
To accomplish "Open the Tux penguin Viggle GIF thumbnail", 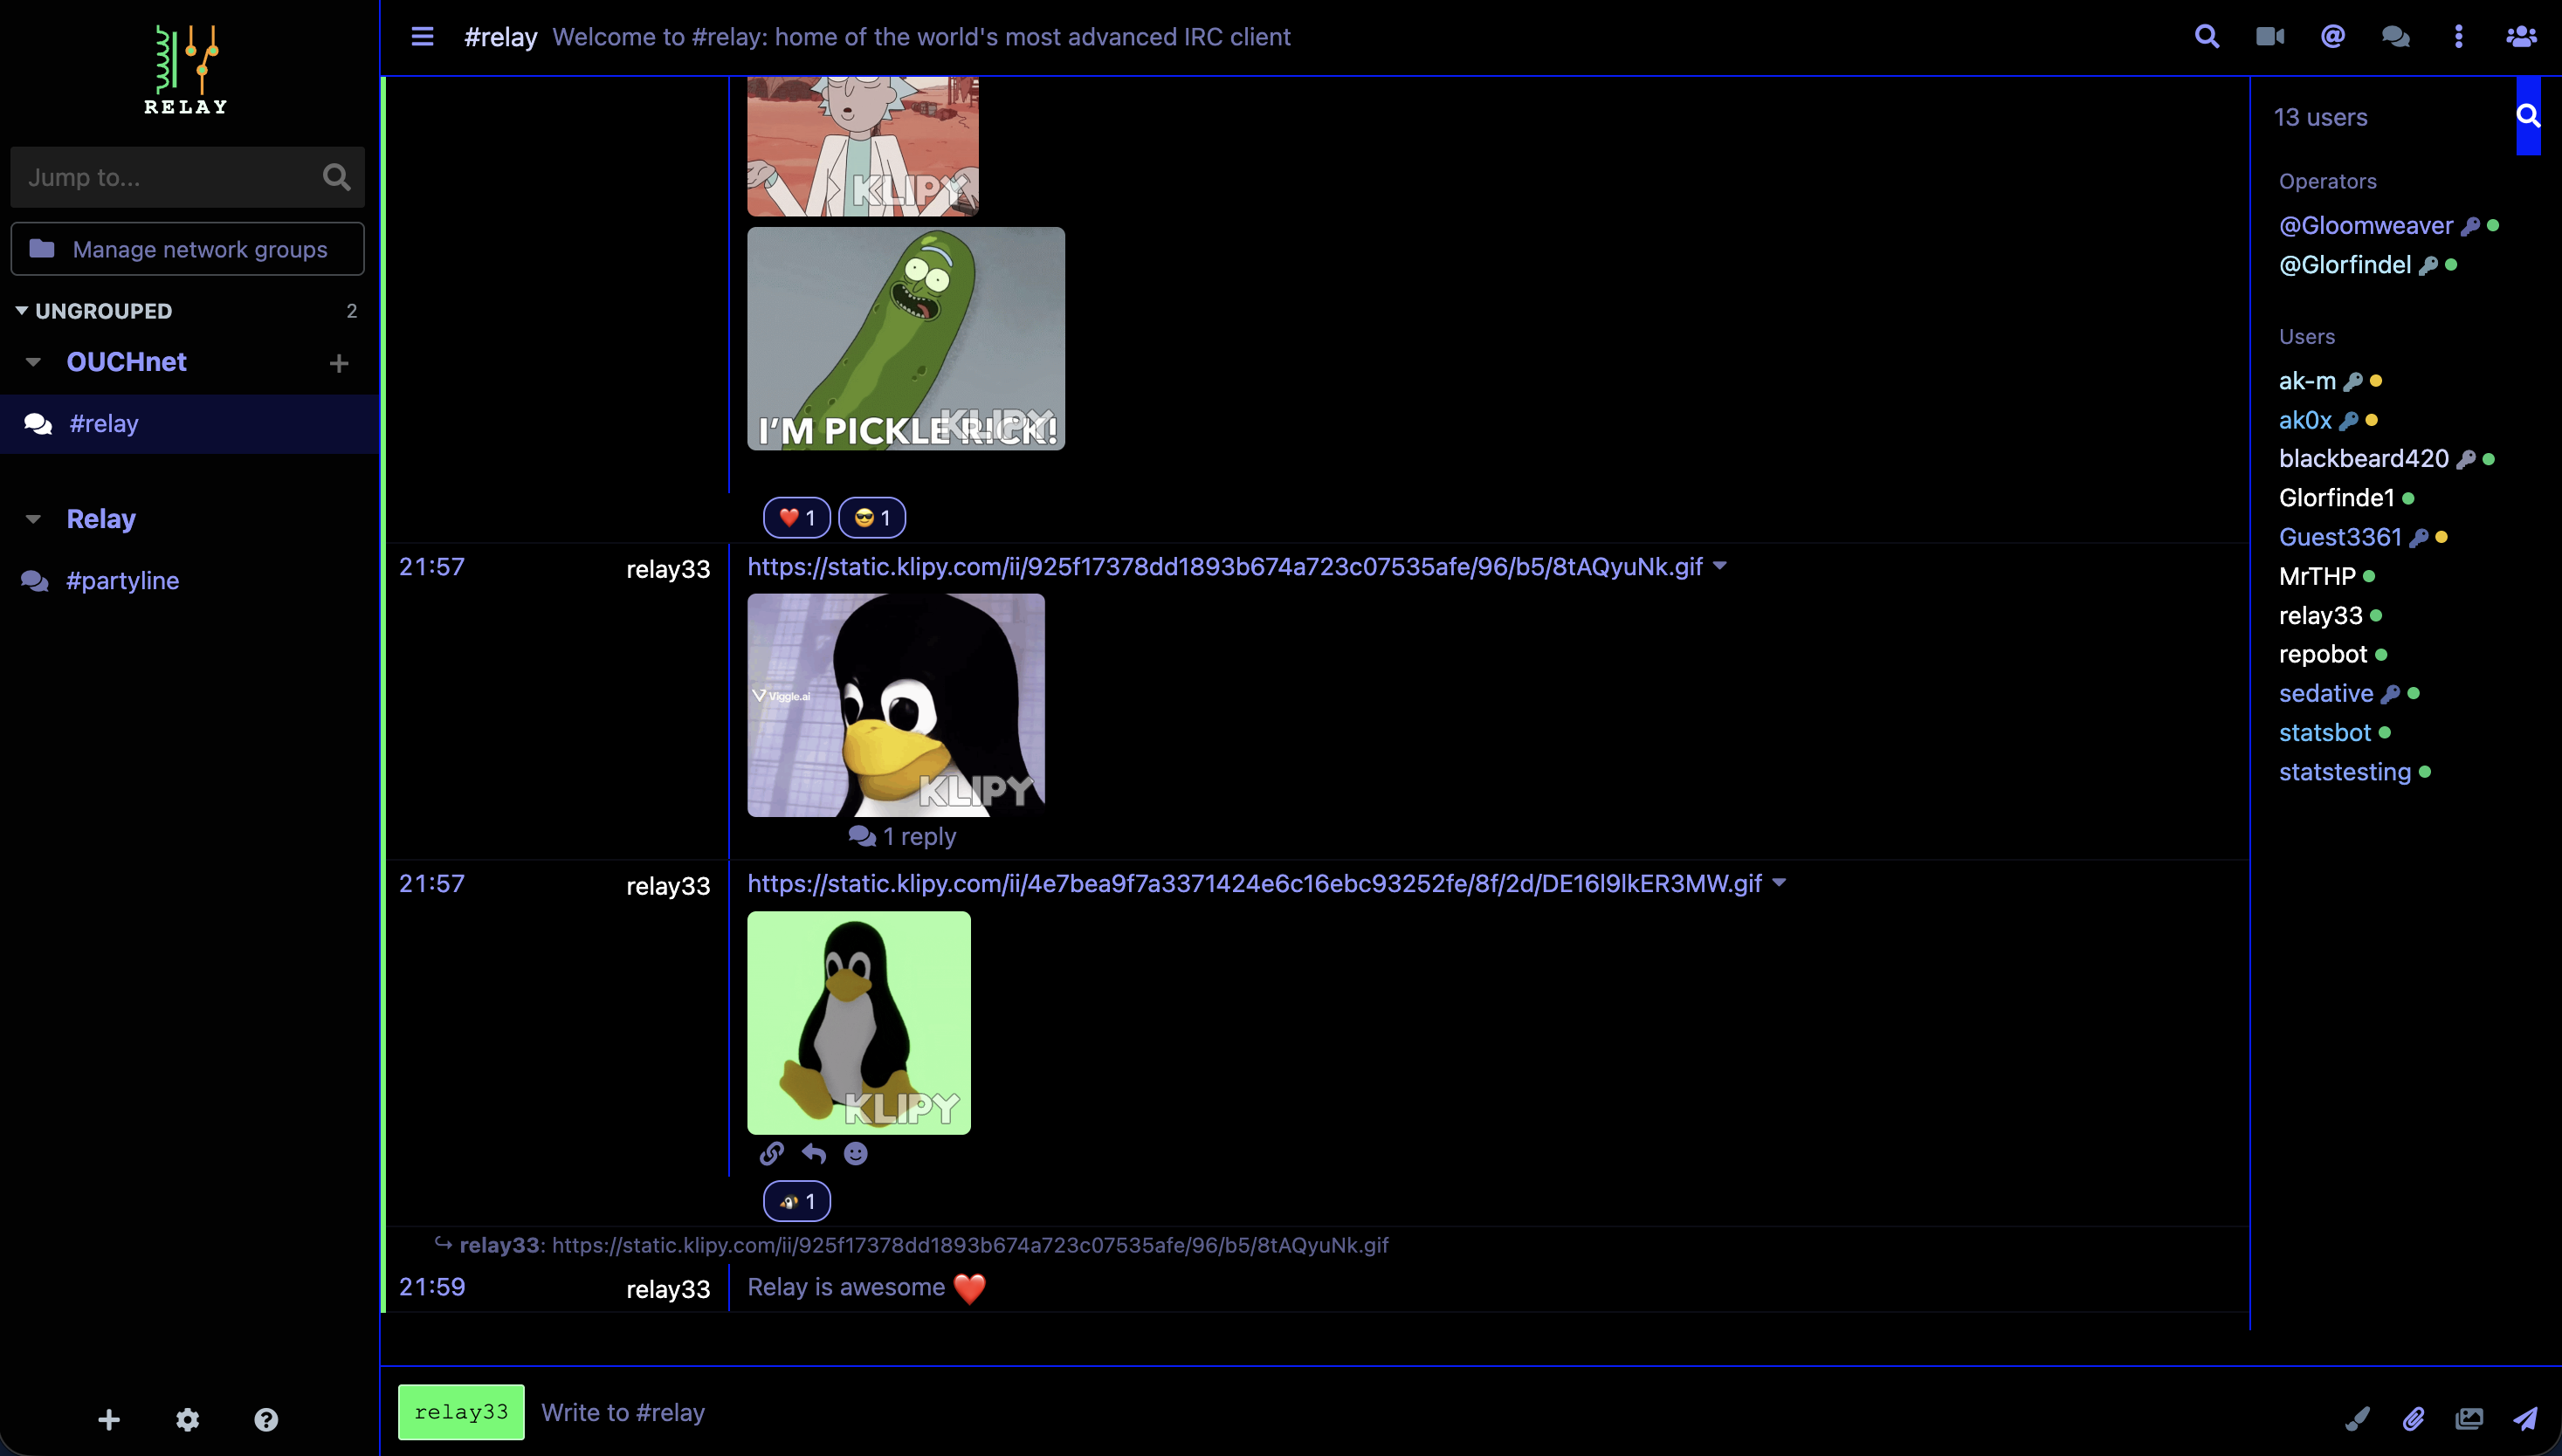I will click(895, 705).
